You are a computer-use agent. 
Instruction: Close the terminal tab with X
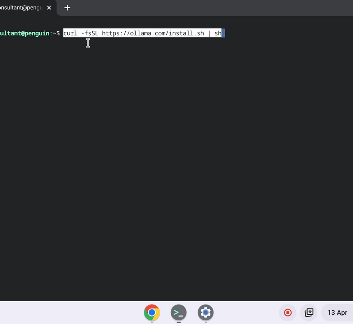(49, 8)
